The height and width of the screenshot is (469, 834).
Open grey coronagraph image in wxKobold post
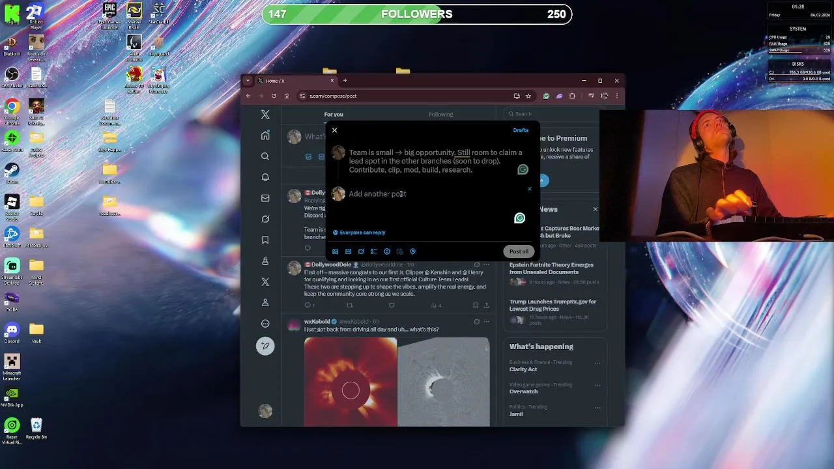[x=444, y=382]
